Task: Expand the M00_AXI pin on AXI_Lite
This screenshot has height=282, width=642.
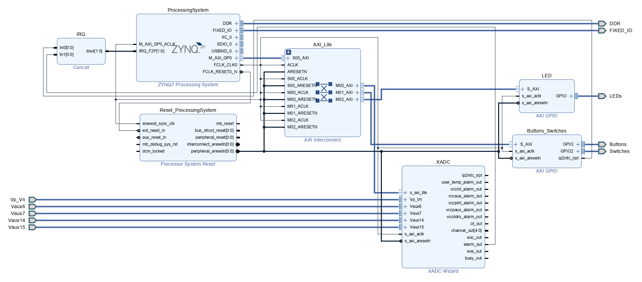Action: point(357,86)
